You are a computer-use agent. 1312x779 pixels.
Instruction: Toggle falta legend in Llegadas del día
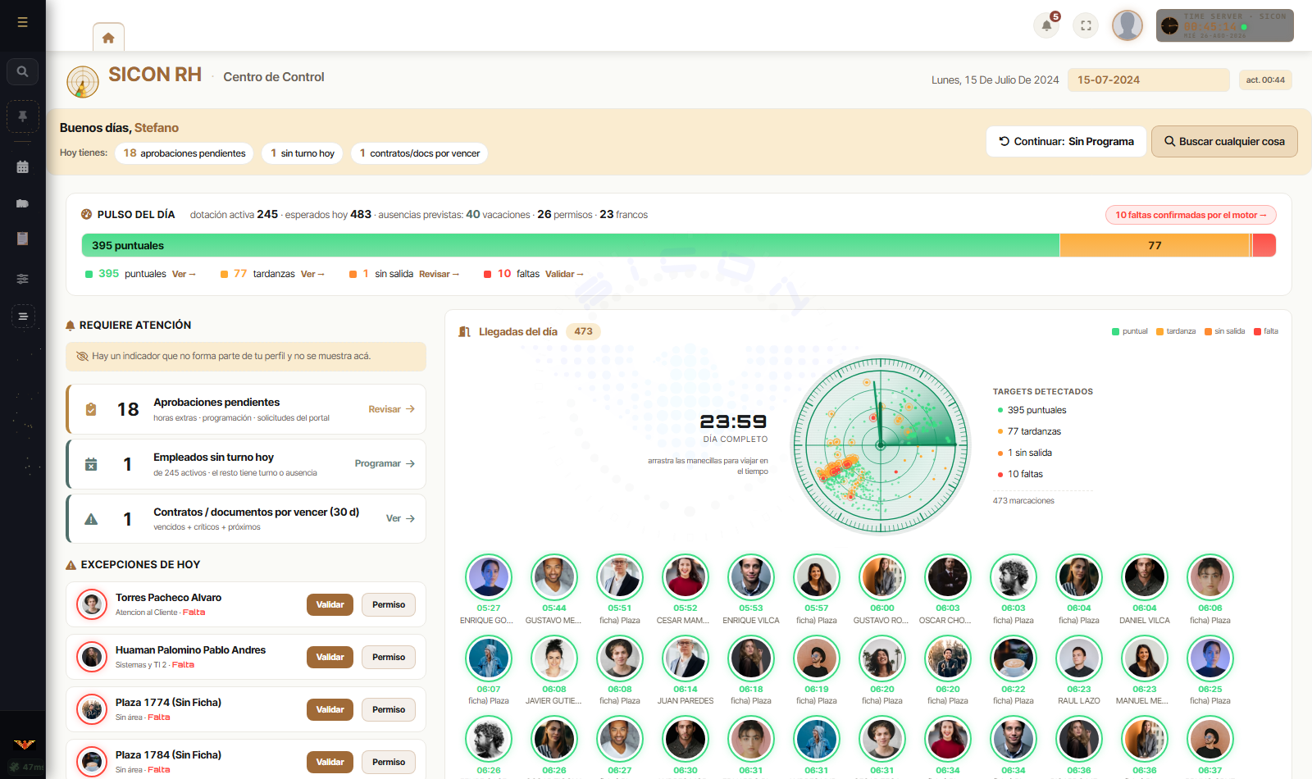[1266, 331]
